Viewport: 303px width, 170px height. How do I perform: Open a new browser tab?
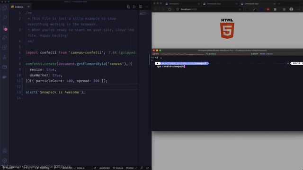coord(279,4)
